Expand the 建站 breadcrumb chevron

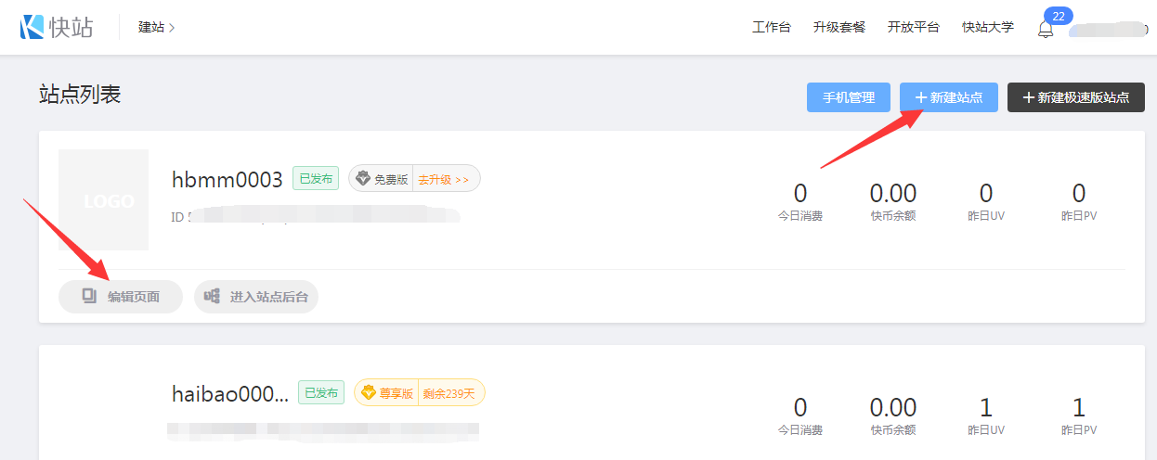click(172, 27)
